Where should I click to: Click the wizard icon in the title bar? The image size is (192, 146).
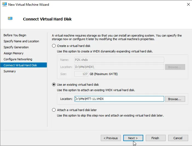pyautogui.click(x=4, y=5)
